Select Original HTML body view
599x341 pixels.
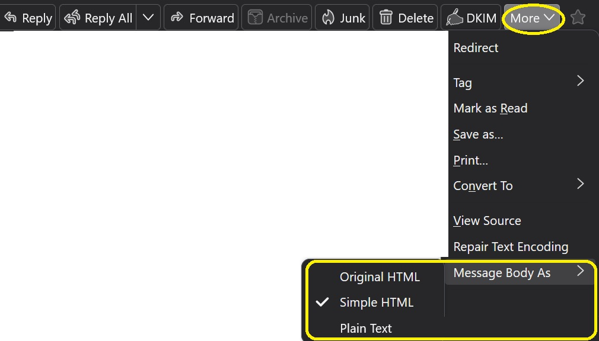376,277
